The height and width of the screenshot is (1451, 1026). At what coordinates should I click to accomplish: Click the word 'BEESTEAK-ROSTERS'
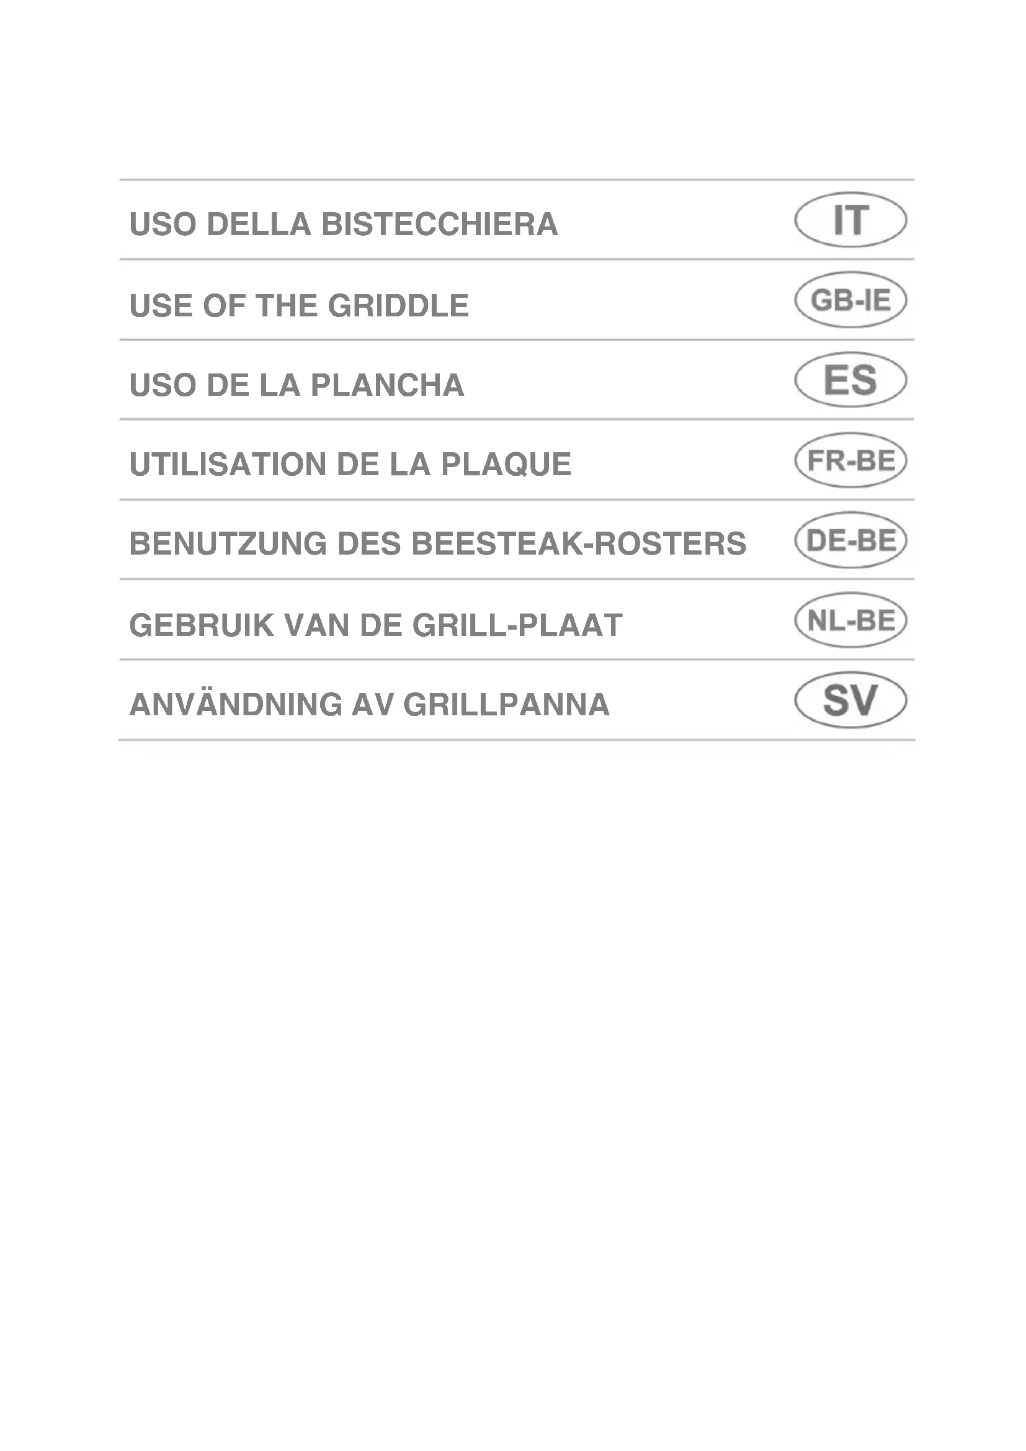tap(579, 544)
